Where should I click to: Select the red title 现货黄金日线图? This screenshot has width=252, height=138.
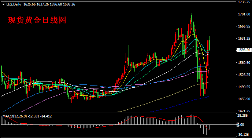coord(37,20)
